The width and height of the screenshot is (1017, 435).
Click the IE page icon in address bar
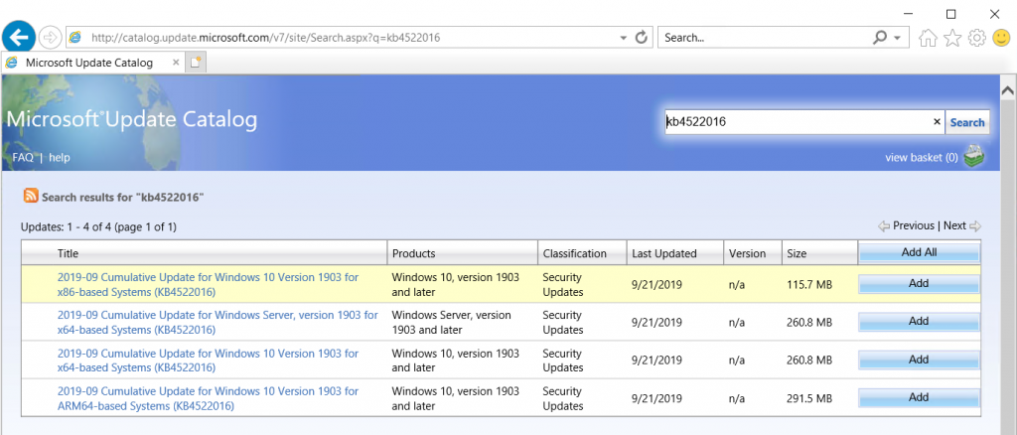click(75, 37)
